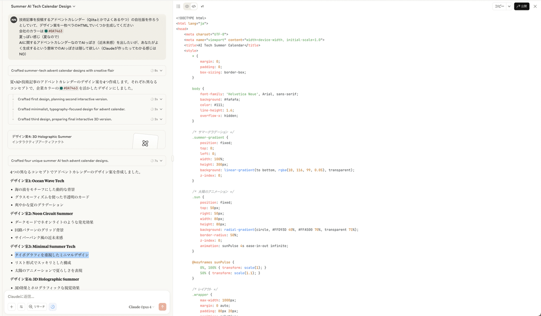Click the highlighted タイポグラフィを重視したミニマルデザイン text
The image size is (541, 316).
click(x=52, y=255)
